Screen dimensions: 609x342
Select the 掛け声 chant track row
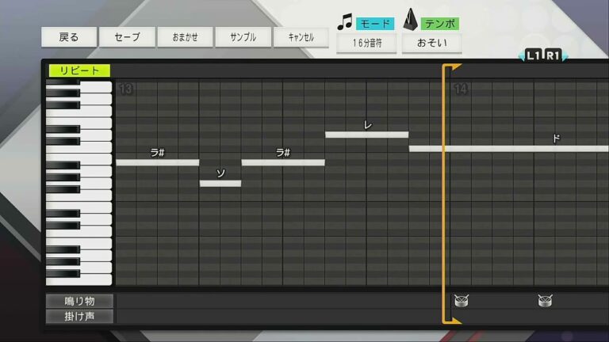79,316
